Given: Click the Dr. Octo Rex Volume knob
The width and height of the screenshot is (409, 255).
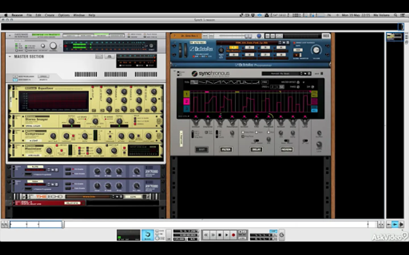Looking at the screenshot, I should [x=316, y=50].
